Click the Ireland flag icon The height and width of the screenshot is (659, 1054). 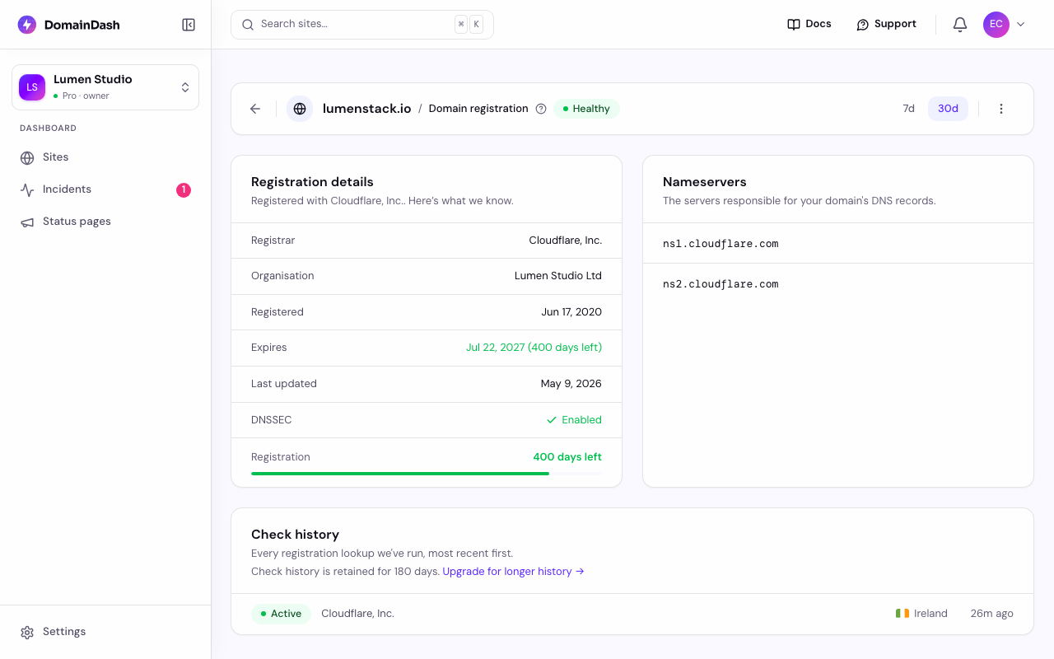(902, 614)
